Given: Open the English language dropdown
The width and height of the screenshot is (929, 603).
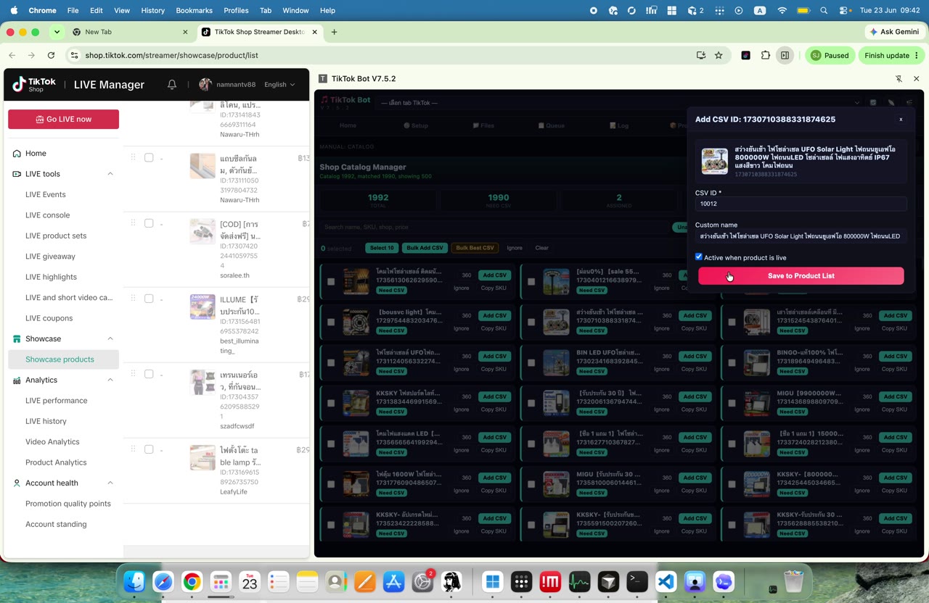Looking at the screenshot, I should click(x=279, y=85).
